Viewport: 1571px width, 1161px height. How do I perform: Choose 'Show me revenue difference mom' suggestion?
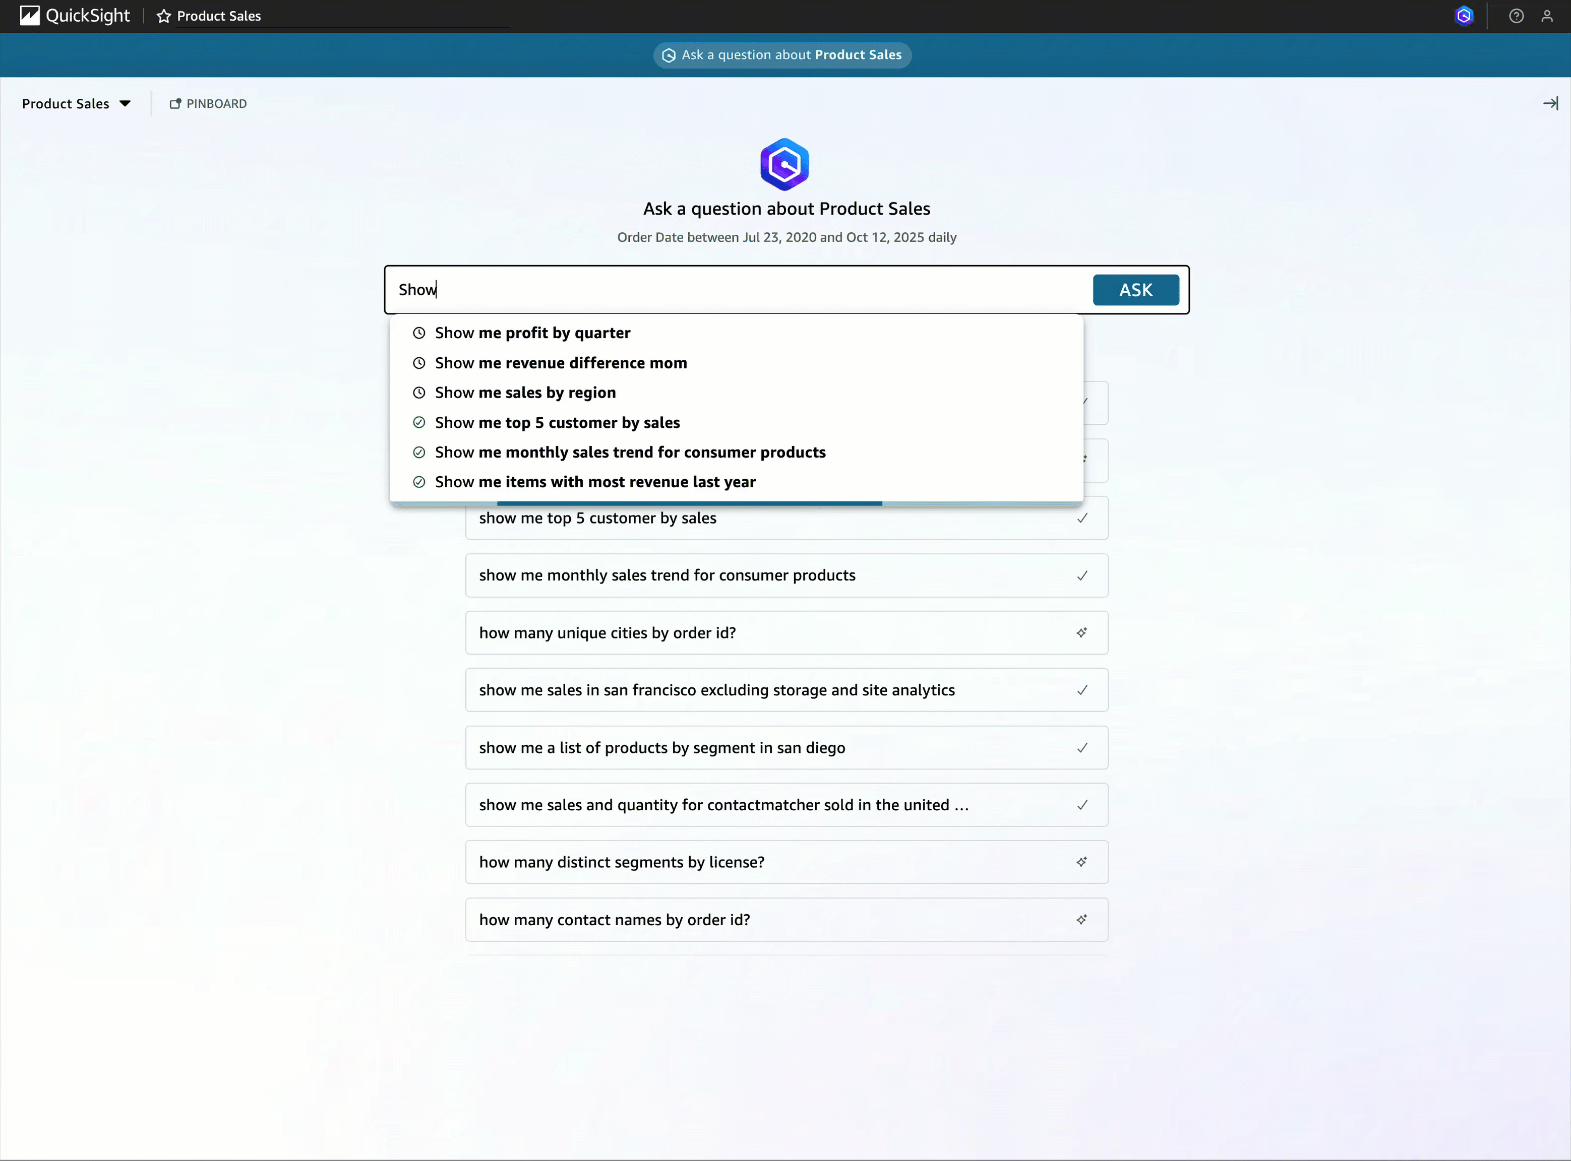(561, 363)
